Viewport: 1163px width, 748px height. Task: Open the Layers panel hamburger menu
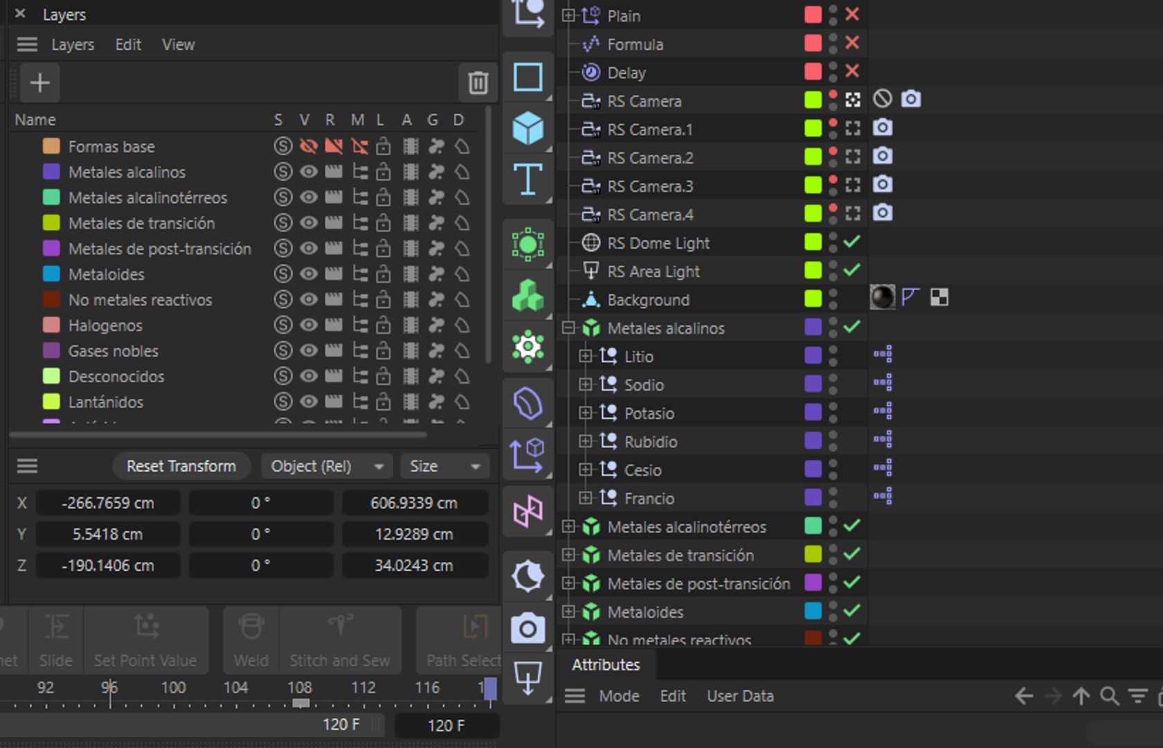27,44
